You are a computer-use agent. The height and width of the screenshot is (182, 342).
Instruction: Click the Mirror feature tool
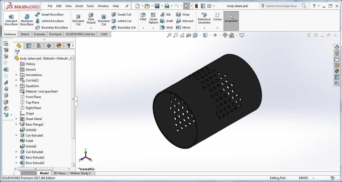pyautogui.click(x=183, y=27)
